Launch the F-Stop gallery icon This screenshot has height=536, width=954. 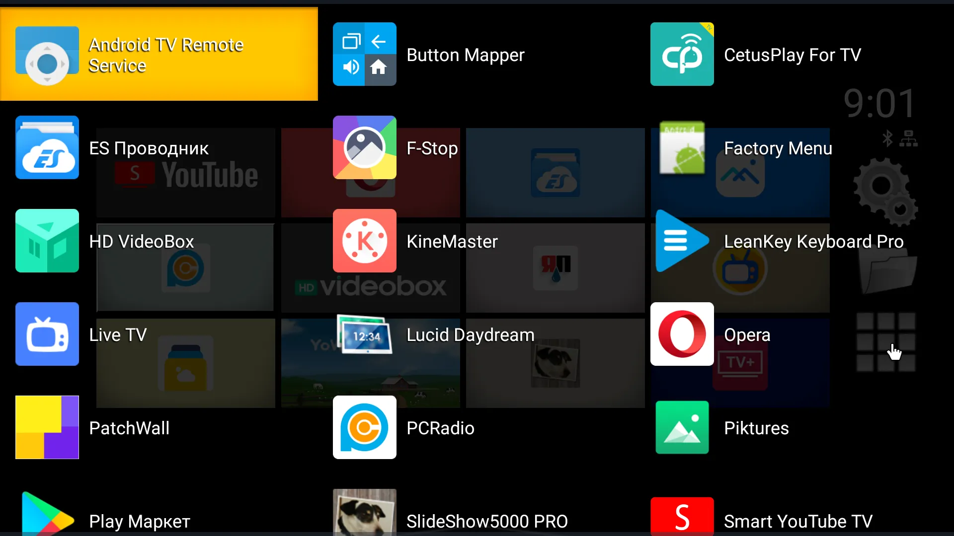365,147
